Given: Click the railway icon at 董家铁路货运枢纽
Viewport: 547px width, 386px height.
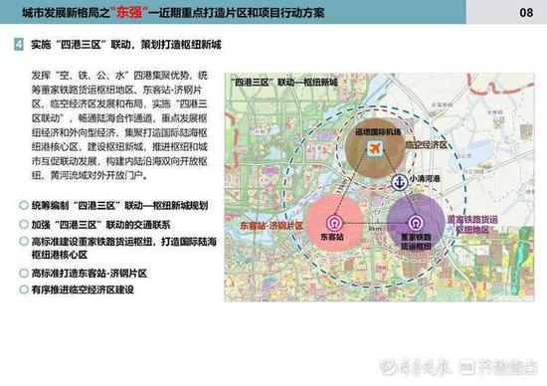Looking at the screenshot, I should [416, 223].
